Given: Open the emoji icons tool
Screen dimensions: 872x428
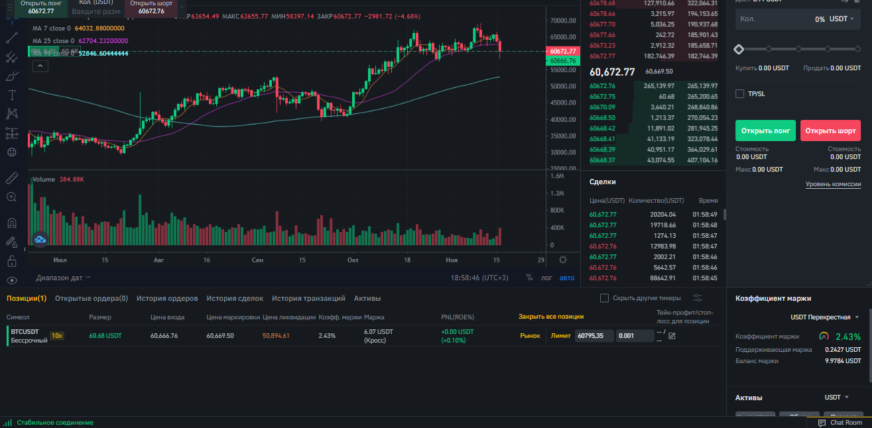Looking at the screenshot, I should [x=11, y=152].
